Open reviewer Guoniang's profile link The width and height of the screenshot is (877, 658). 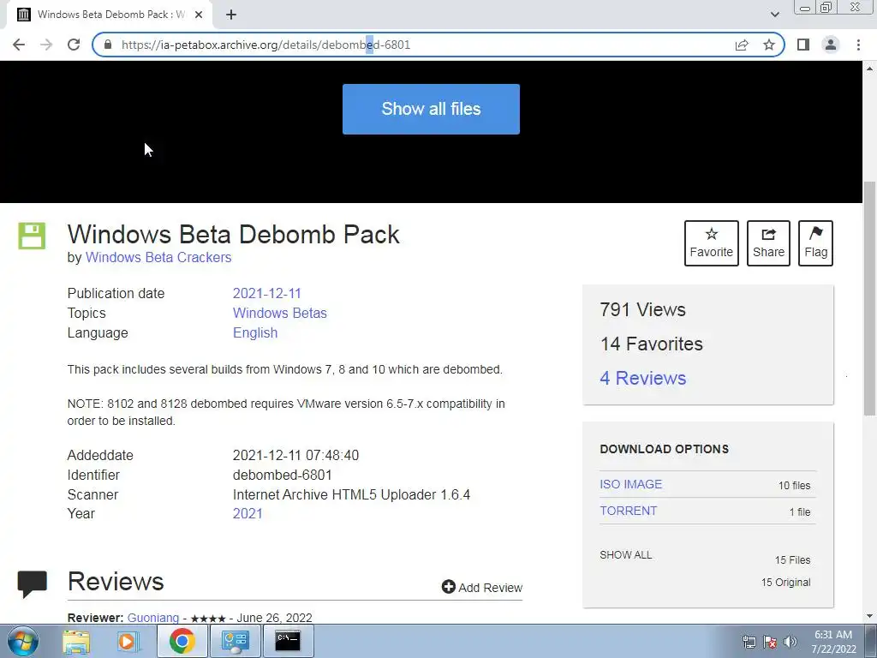[x=153, y=618]
